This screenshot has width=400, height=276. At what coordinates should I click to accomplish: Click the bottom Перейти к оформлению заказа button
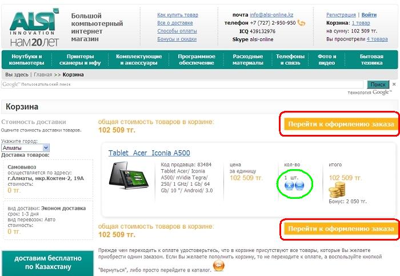tap(341, 229)
